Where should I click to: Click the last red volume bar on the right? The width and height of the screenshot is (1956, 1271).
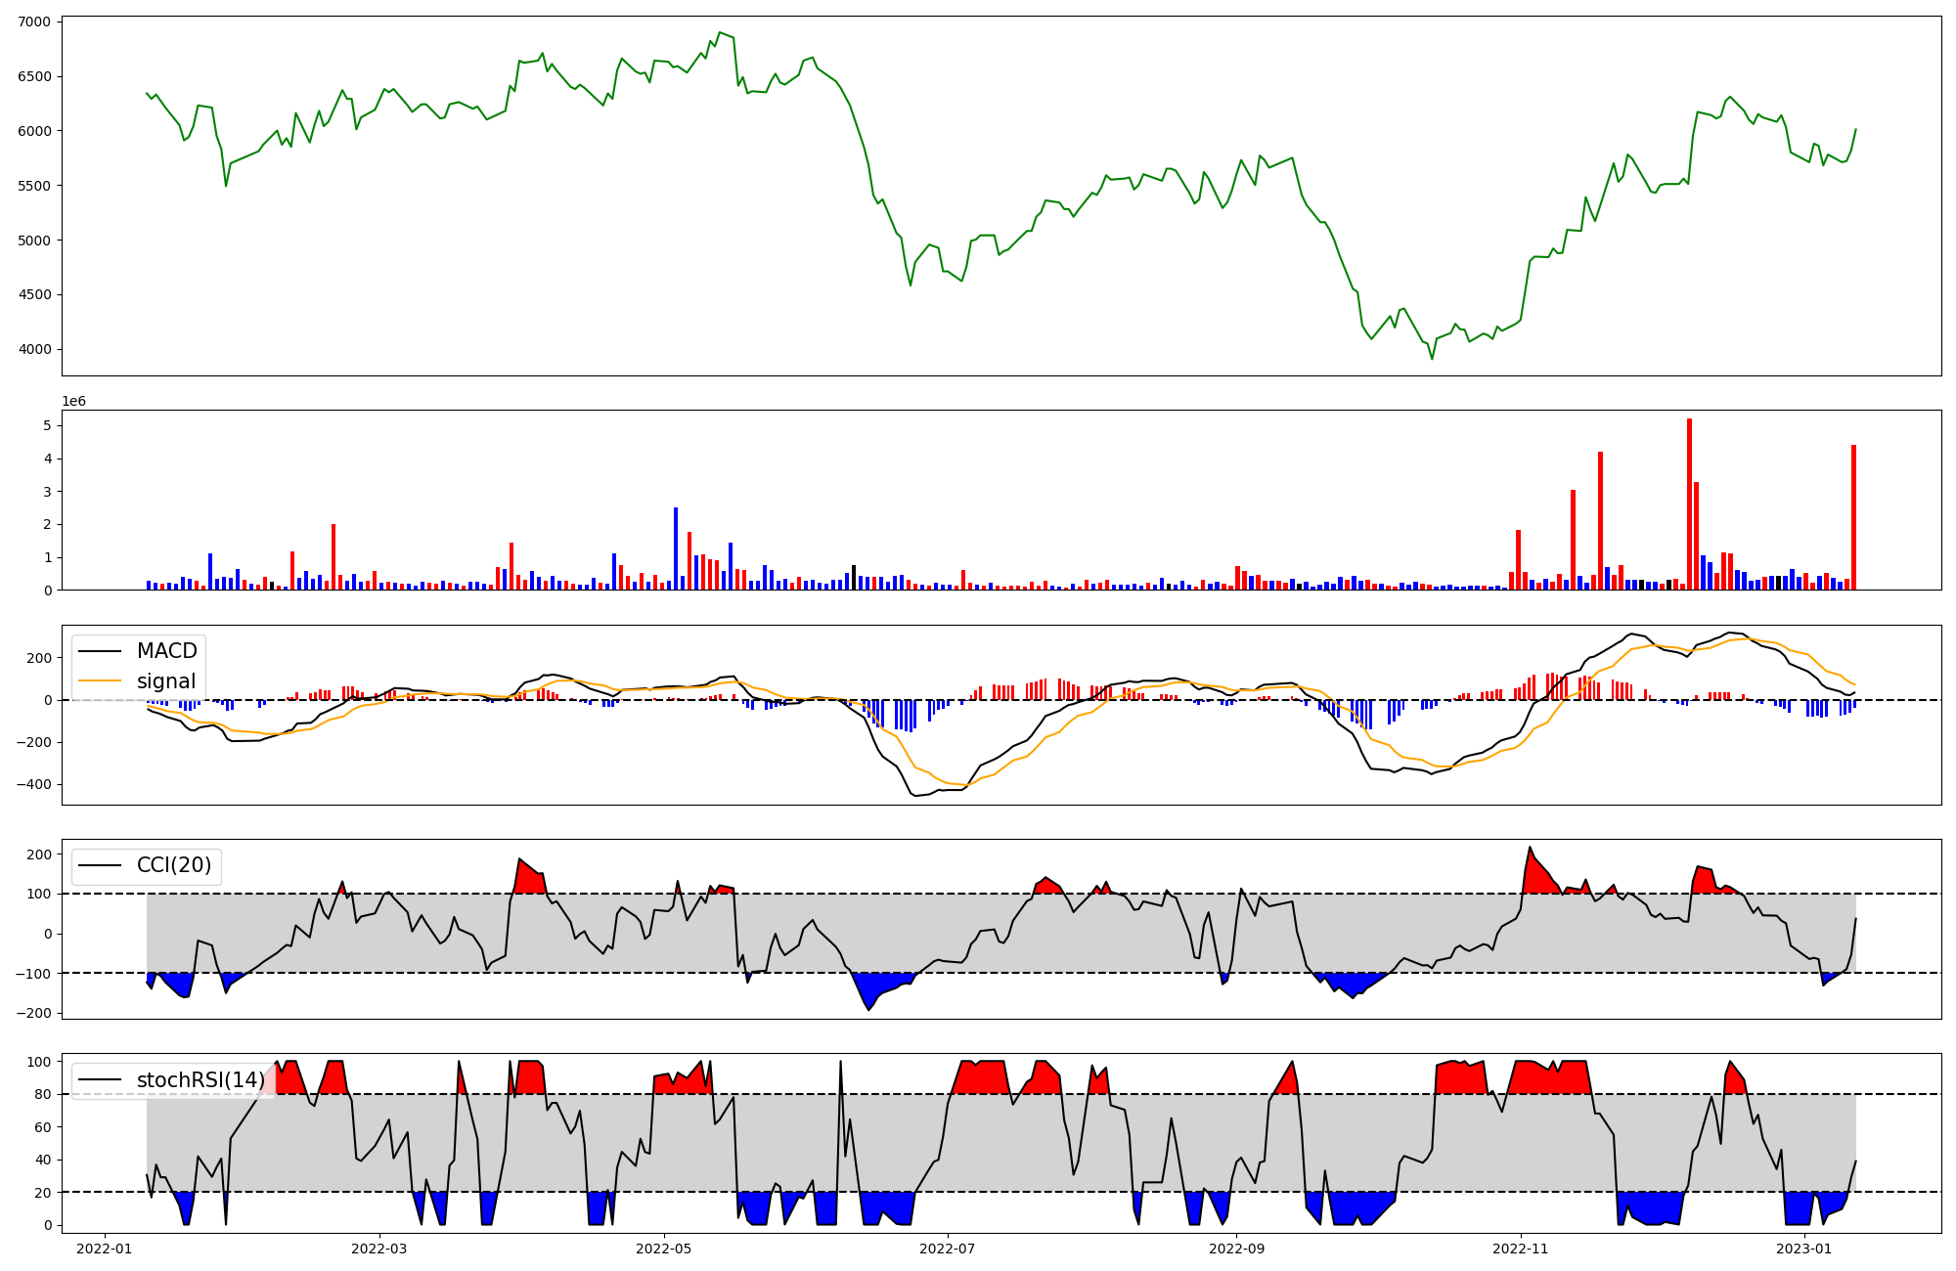click(x=1853, y=516)
